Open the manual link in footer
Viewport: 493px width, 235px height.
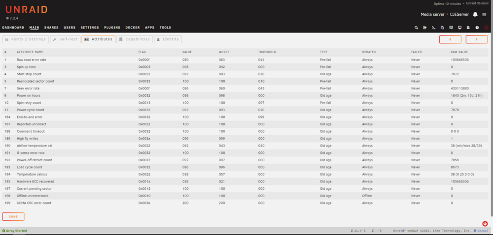(x=481, y=231)
